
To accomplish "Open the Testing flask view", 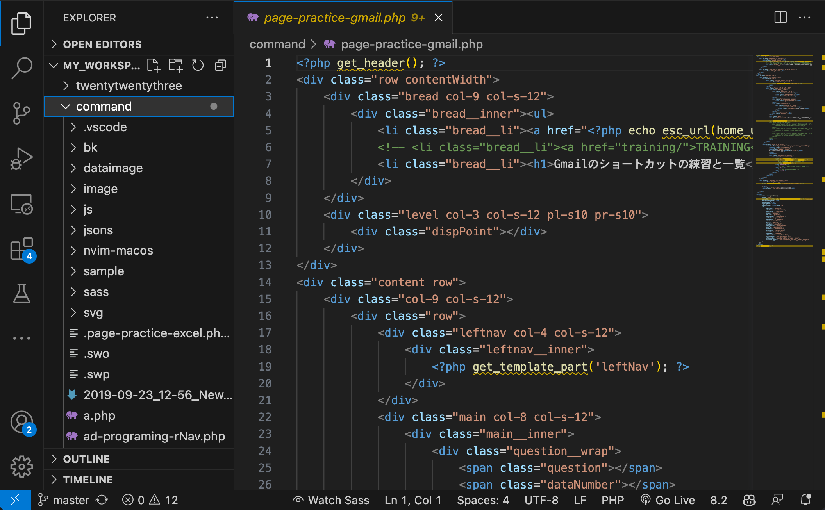I will click(x=21, y=294).
